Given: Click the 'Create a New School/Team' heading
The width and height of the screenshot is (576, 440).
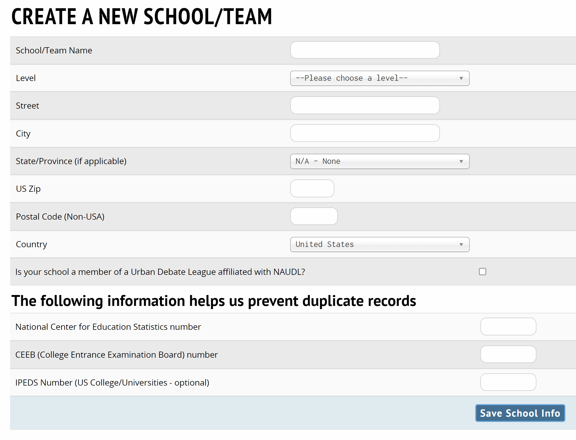Looking at the screenshot, I should pos(142,16).
